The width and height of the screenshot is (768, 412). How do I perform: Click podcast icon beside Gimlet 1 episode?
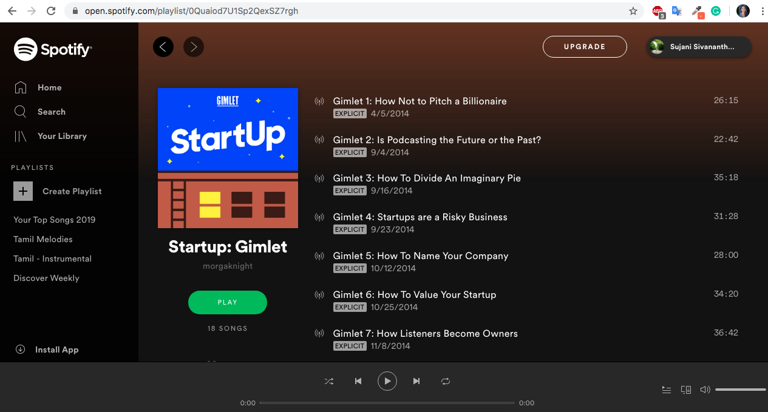coord(319,101)
